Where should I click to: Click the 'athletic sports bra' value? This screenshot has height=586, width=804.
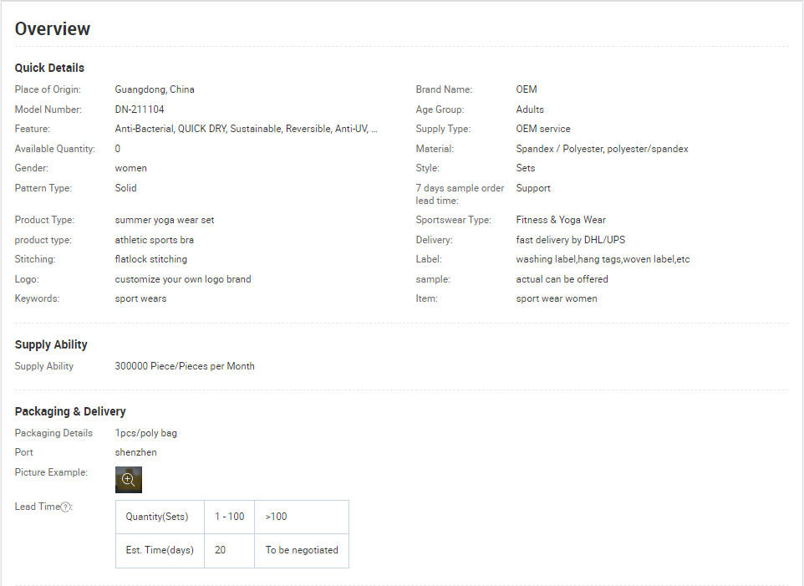154,239
